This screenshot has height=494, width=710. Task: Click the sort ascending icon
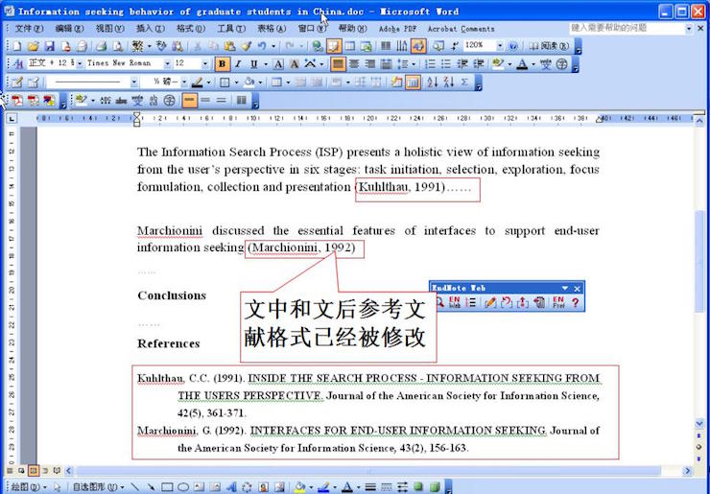pyautogui.click(x=431, y=82)
